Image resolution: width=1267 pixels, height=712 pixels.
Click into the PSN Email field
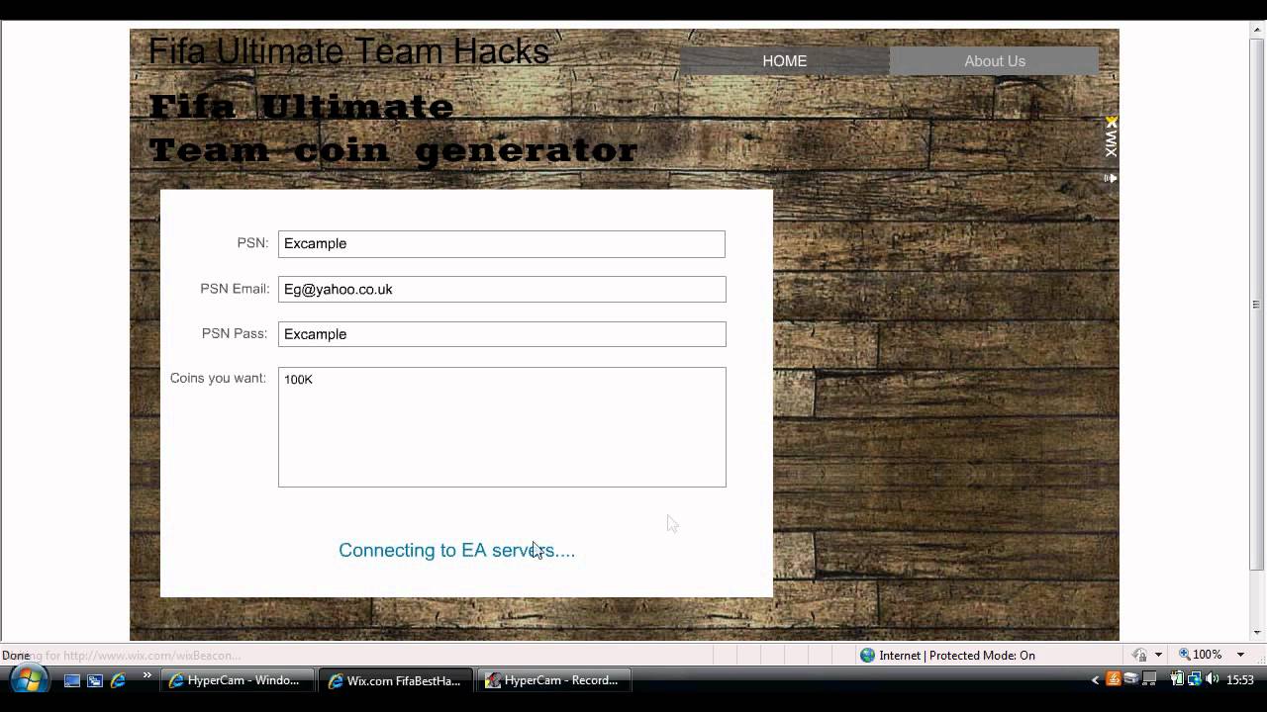coord(502,289)
